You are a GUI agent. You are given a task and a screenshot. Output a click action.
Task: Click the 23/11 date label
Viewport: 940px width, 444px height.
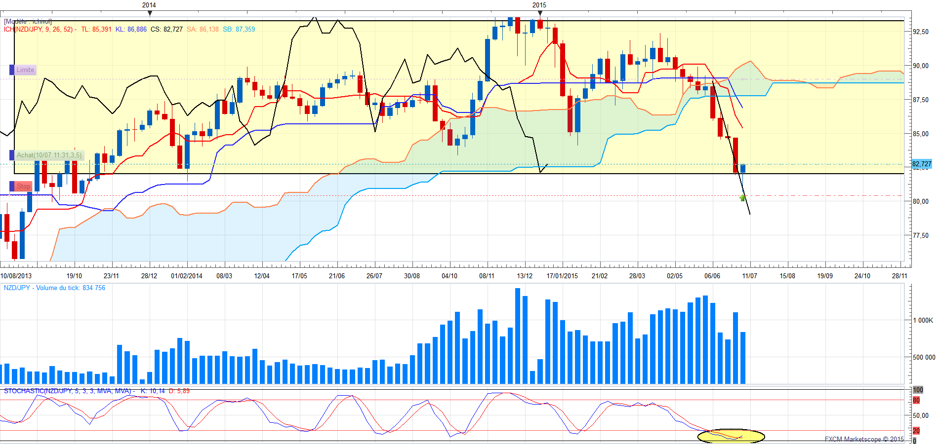pyautogui.click(x=112, y=276)
